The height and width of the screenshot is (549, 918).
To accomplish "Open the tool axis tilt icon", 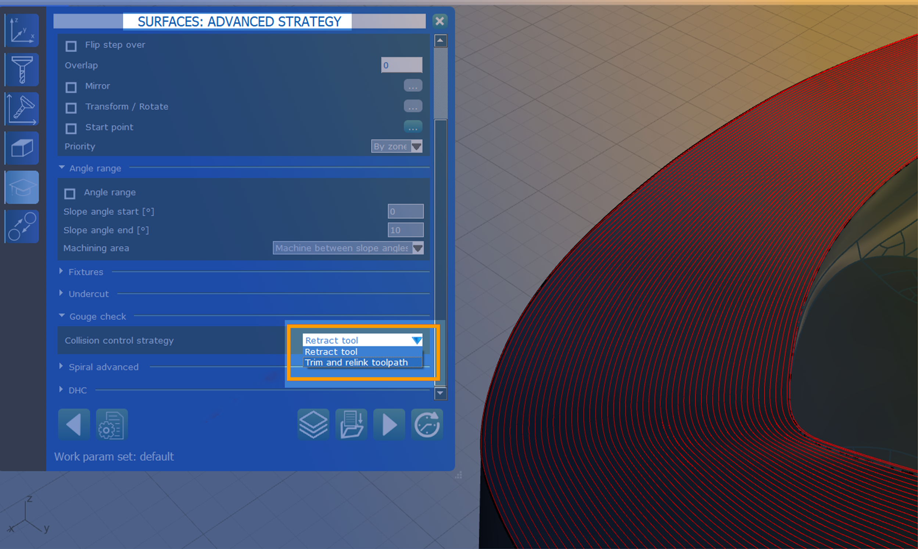I will [x=22, y=109].
